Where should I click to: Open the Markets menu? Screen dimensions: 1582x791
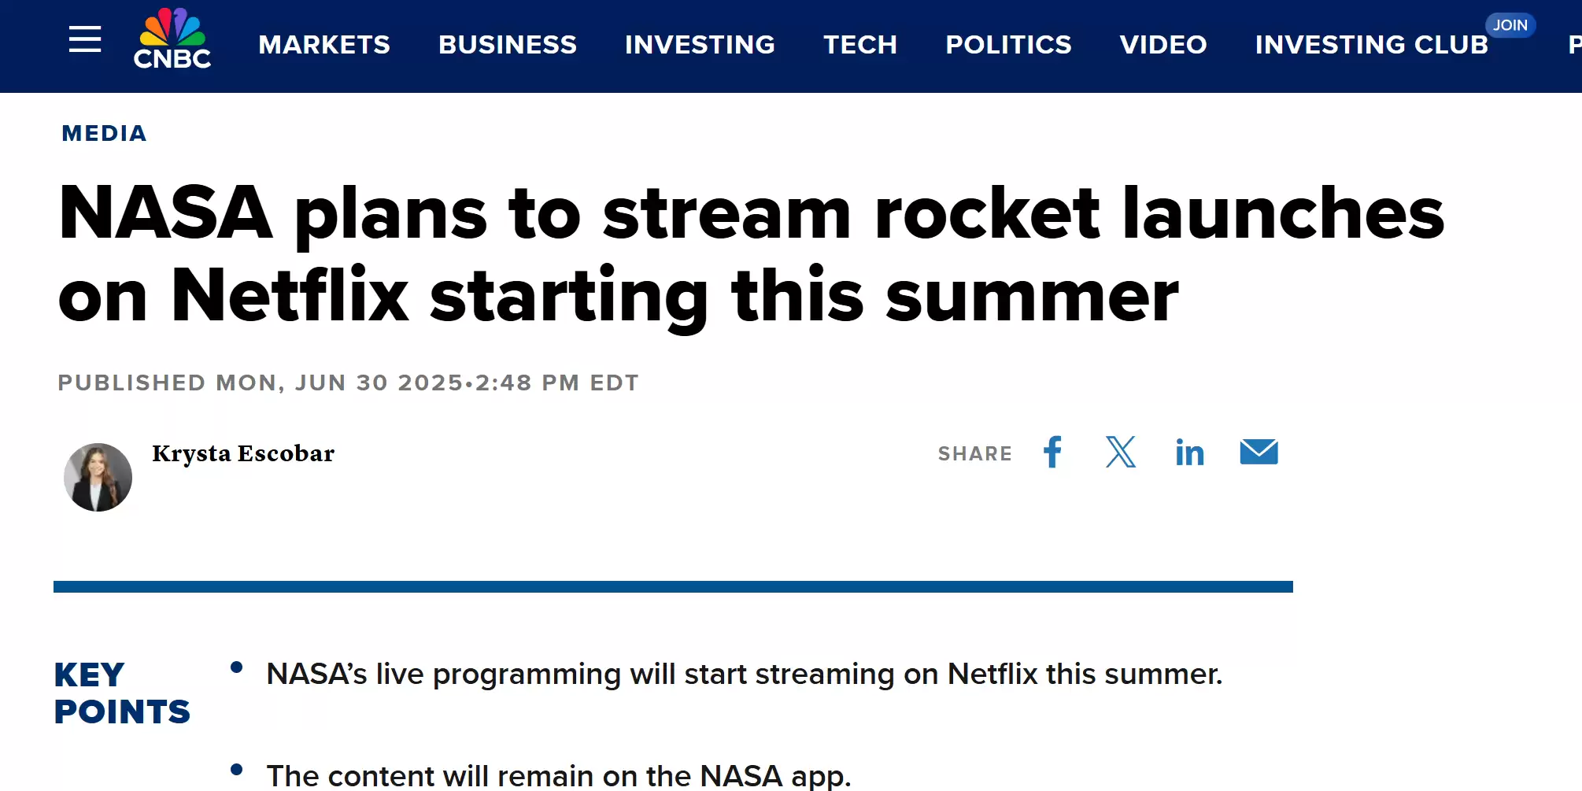pyautogui.click(x=324, y=45)
